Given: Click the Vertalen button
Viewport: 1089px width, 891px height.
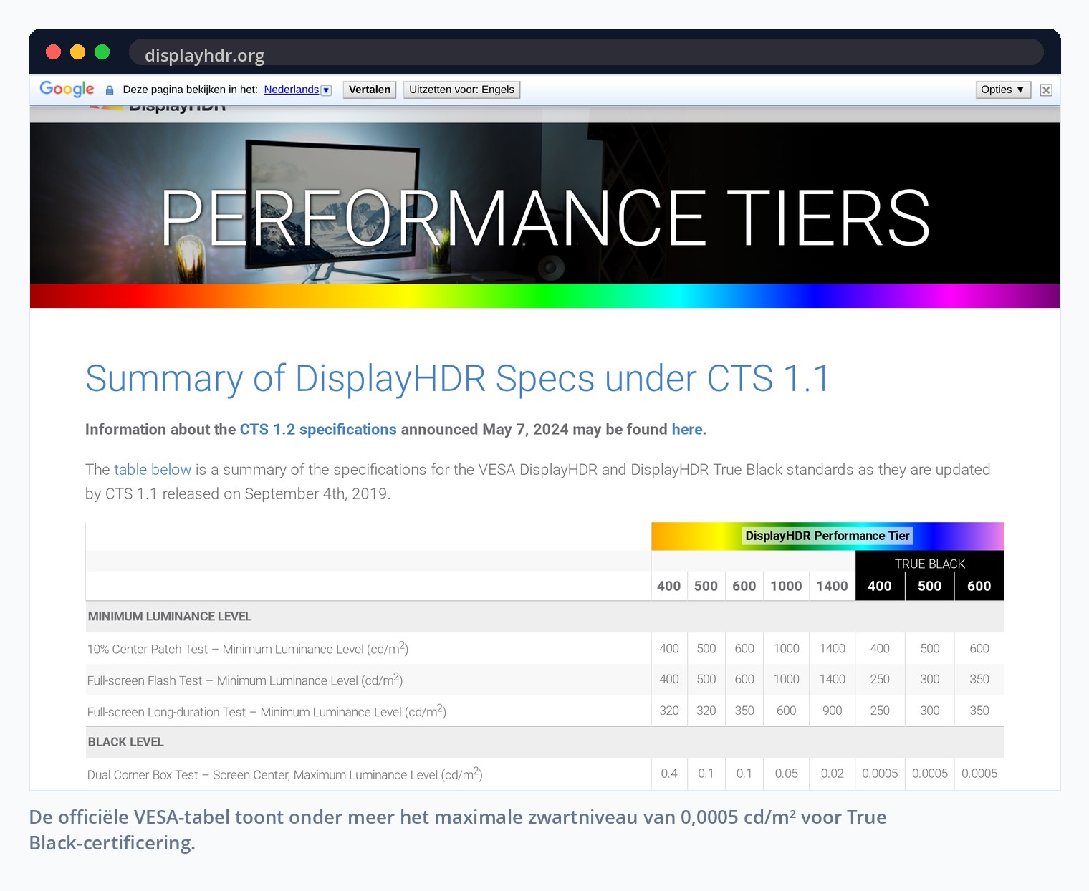Looking at the screenshot, I should click(370, 90).
